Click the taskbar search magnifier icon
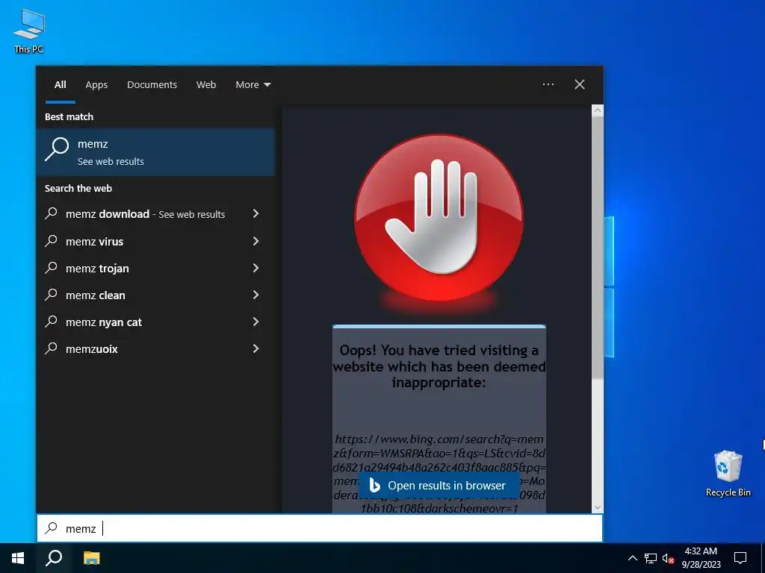Viewport: 765px width, 573px height. pos(54,558)
